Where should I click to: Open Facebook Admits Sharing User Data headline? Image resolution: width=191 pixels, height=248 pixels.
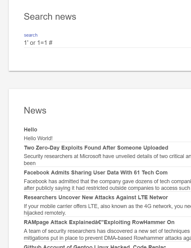click(x=96, y=173)
